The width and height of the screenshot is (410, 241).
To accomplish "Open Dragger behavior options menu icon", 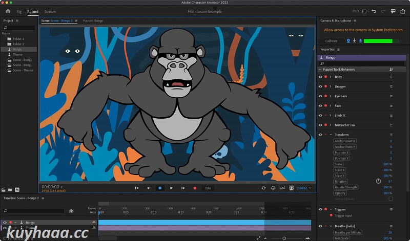I will tap(391, 86).
